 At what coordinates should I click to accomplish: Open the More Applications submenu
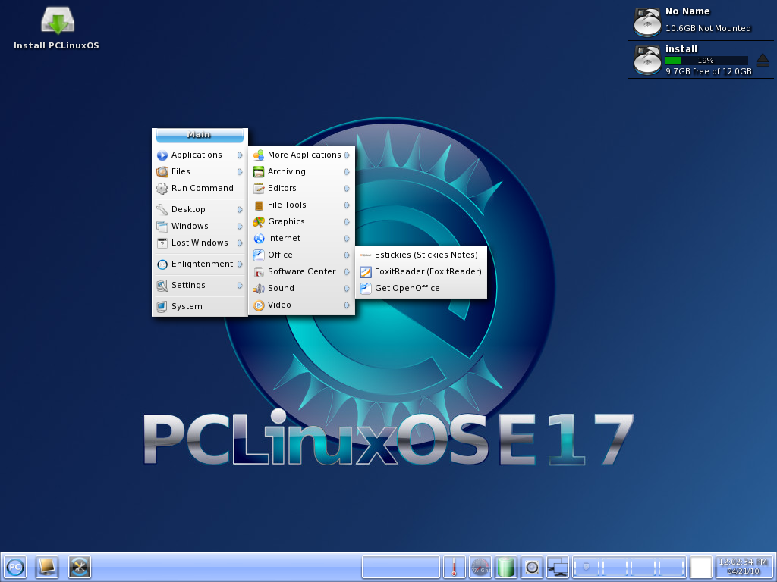coord(304,155)
